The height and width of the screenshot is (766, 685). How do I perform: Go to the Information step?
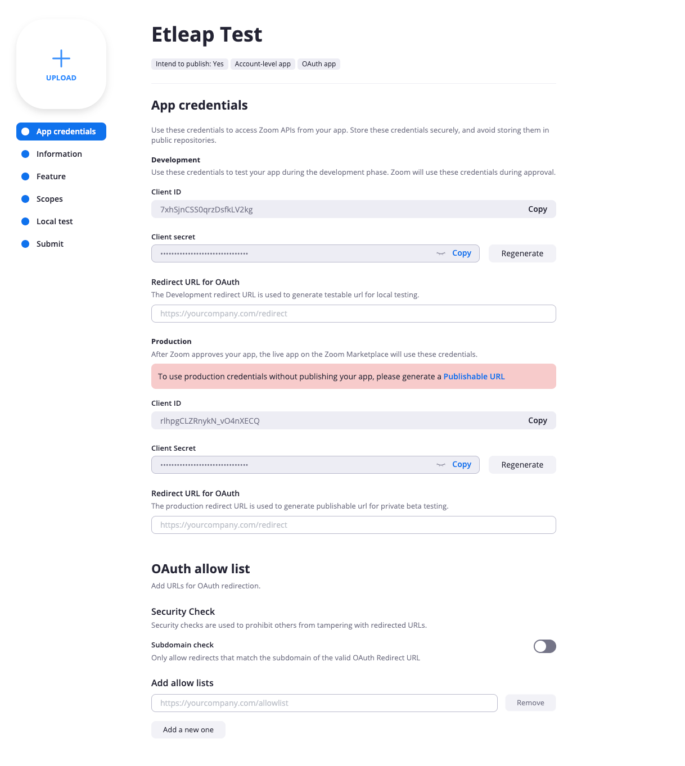point(59,154)
